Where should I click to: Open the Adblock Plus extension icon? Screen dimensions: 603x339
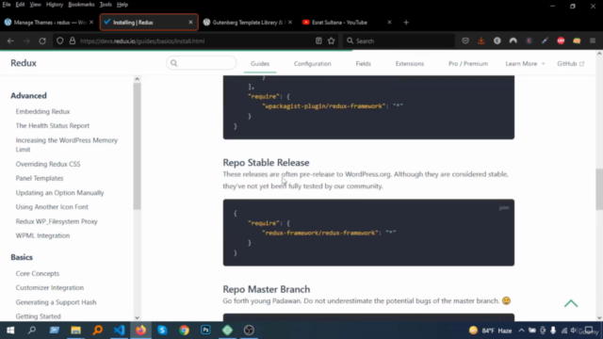click(561, 40)
